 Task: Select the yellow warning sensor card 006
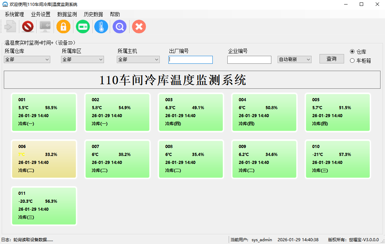pos(44,159)
